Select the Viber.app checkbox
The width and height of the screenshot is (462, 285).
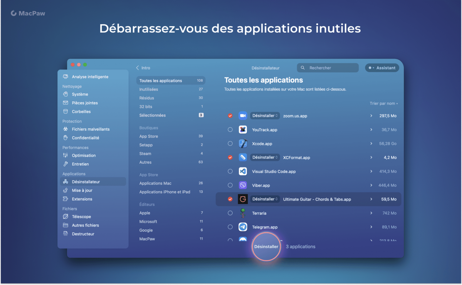click(x=230, y=185)
